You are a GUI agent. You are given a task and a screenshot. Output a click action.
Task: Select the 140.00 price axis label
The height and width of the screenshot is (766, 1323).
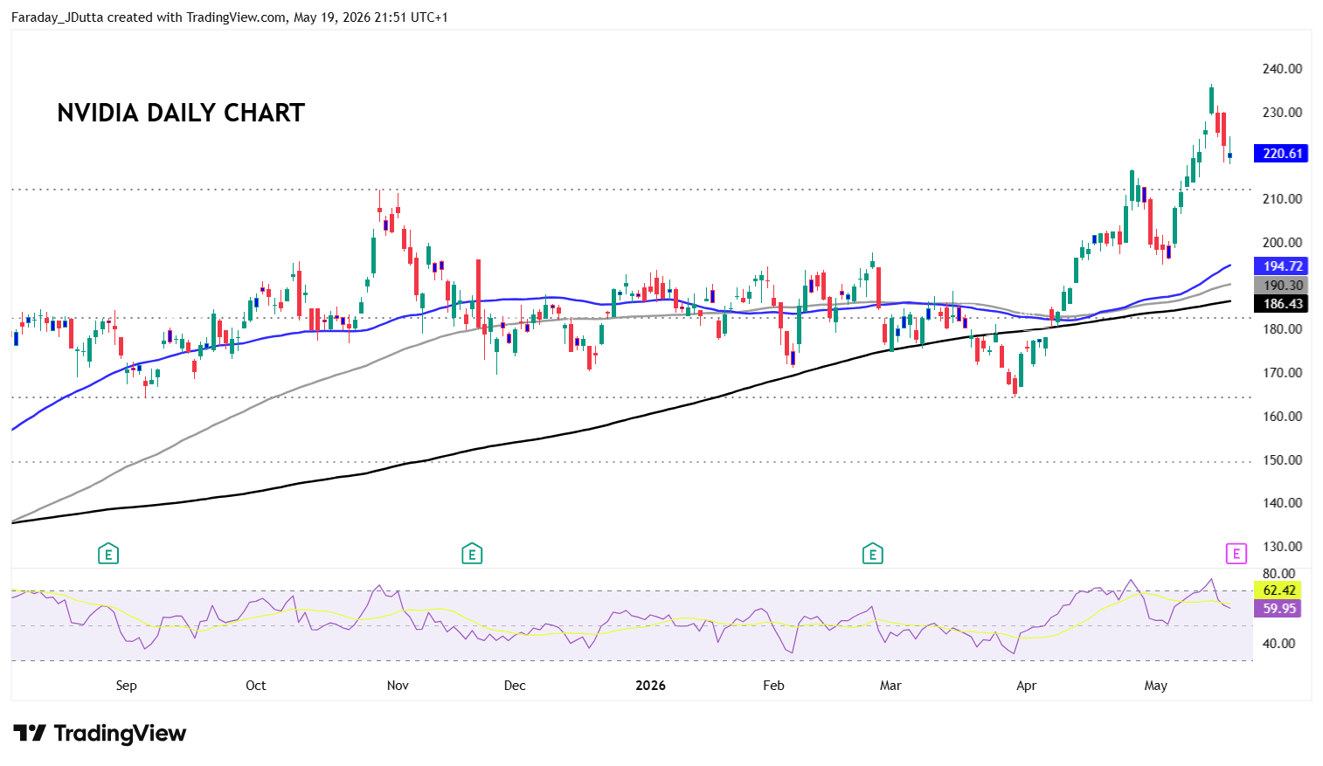click(x=1282, y=503)
